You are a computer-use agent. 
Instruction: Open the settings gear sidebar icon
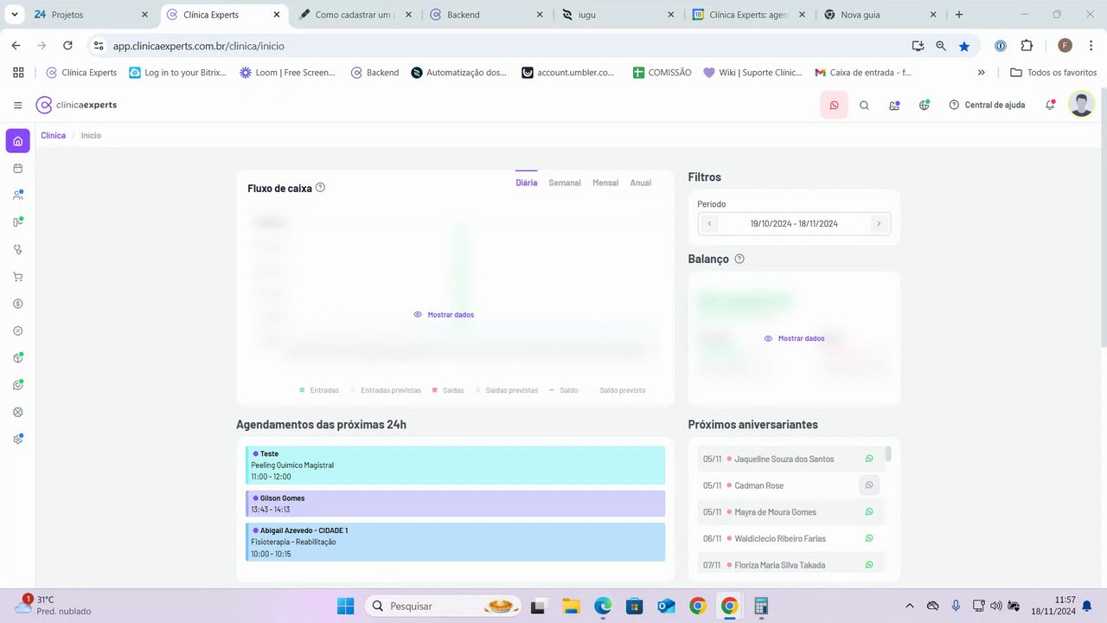tap(18, 439)
